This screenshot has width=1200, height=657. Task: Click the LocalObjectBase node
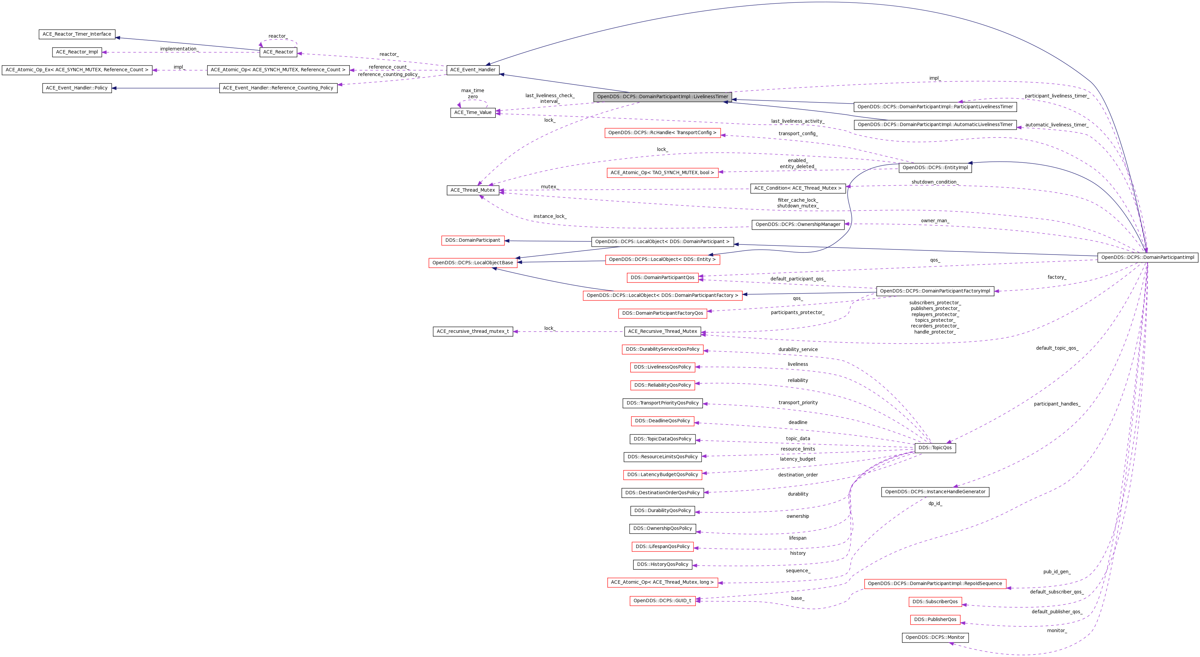point(473,263)
